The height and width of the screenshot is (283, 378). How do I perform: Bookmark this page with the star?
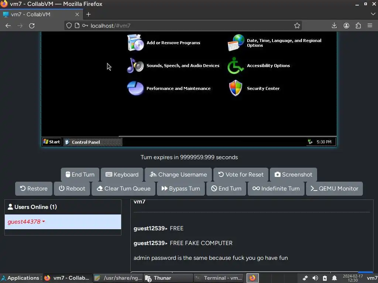pos(297,25)
